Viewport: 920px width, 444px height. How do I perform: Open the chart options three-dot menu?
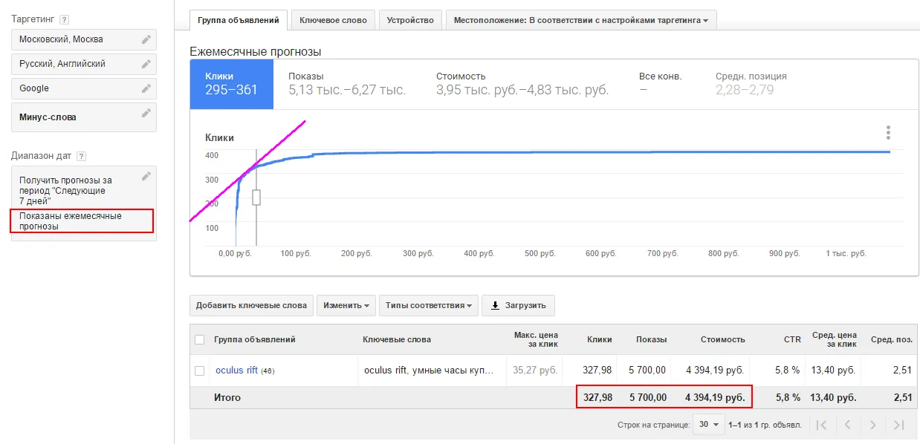[x=888, y=131]
